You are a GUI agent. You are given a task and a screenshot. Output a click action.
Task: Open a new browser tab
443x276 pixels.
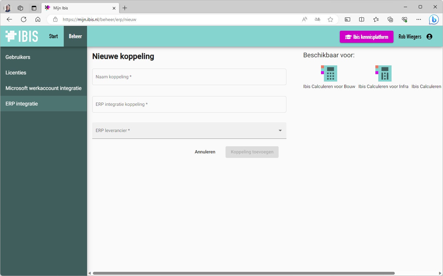[x=125, y=8]
